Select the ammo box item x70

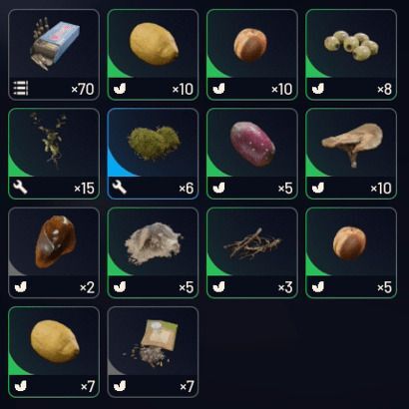[x=54, y=55]
